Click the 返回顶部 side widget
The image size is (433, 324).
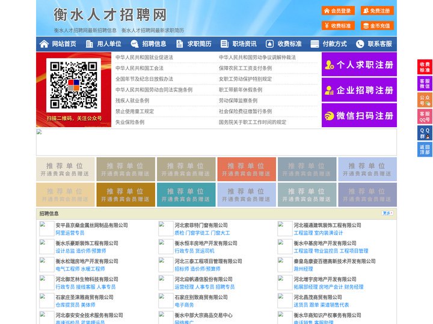point(425,149)
